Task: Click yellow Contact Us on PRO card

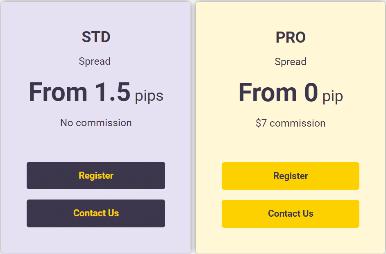Action: click(291, 214)
